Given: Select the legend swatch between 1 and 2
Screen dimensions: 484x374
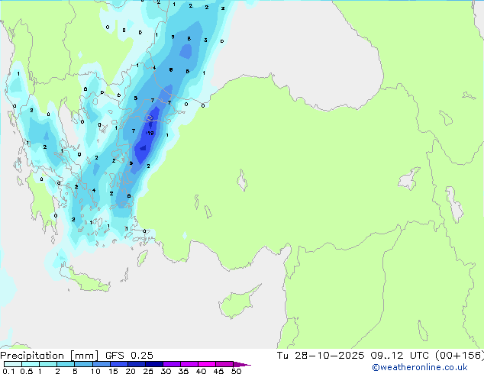Looking at the screenshot, I should click(48, 364).
